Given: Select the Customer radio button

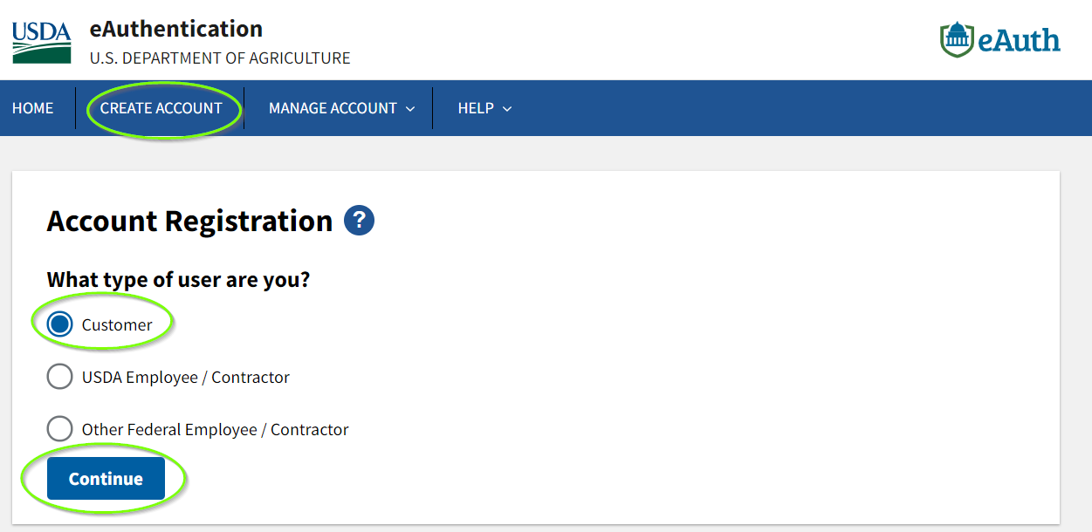Looking at the screenshot, I should tap(59, 324).
